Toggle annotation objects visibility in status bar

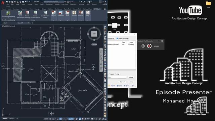click(80, 119)
